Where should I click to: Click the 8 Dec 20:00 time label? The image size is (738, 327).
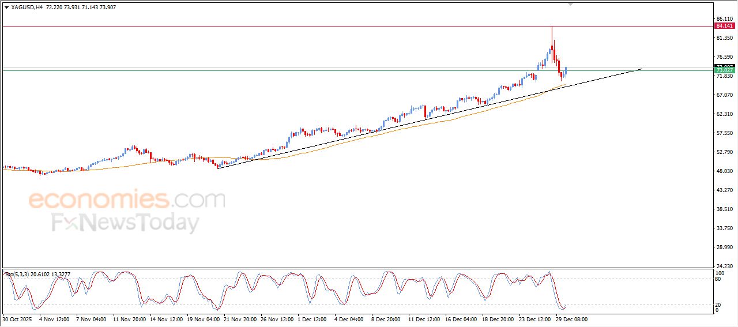(x=386, y=318)
